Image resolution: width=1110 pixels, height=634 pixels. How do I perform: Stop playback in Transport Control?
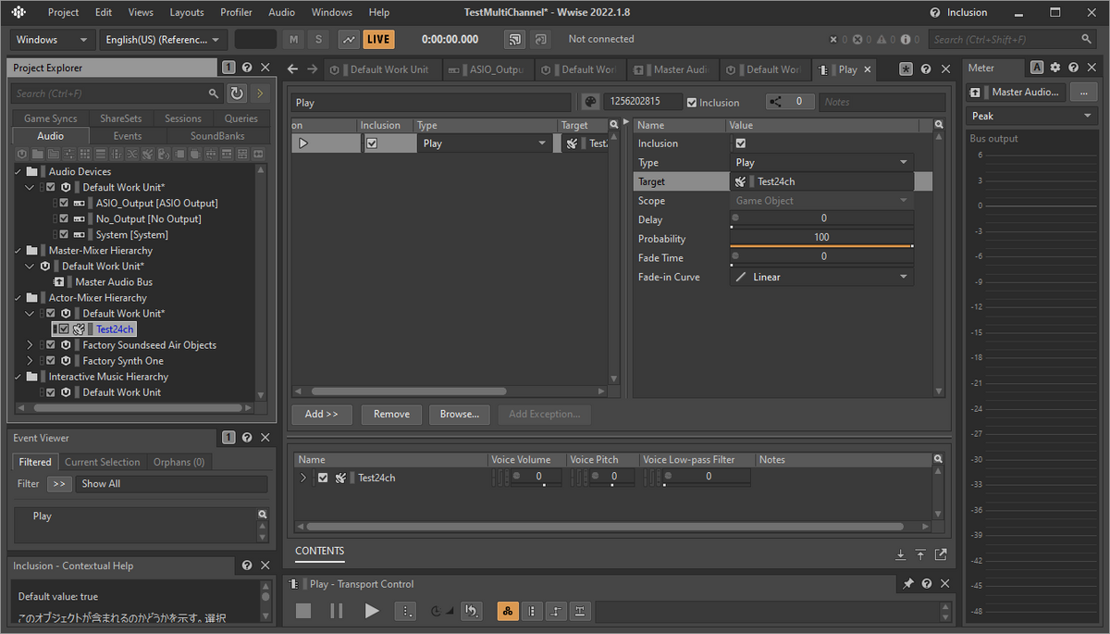click(x=303, y=611)
